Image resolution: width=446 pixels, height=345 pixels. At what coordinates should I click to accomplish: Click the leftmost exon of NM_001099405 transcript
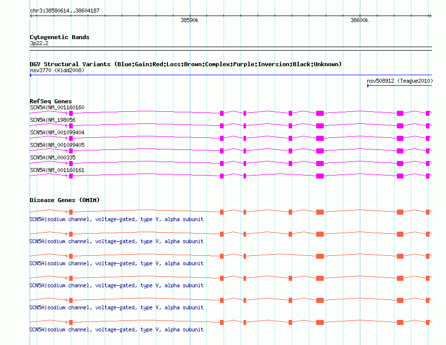(x=71, y=151)
